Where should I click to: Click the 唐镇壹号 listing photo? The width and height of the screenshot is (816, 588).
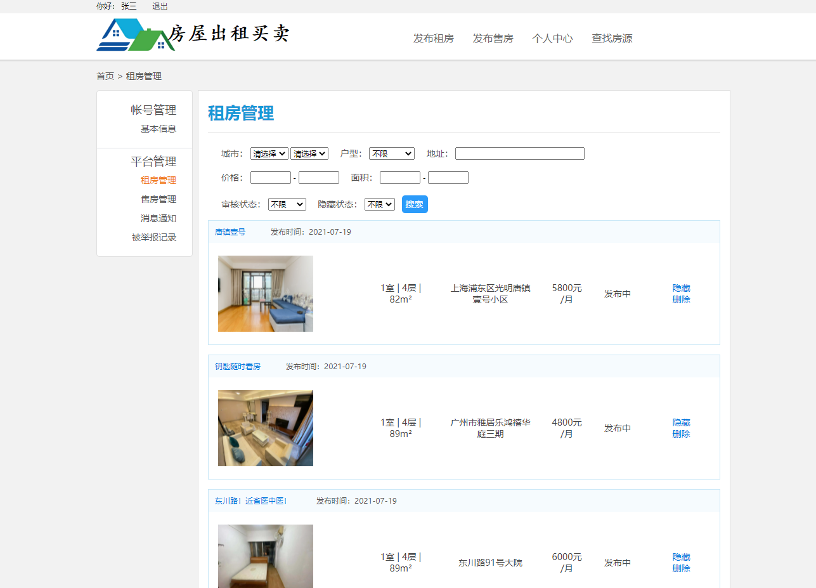point(265,293)
